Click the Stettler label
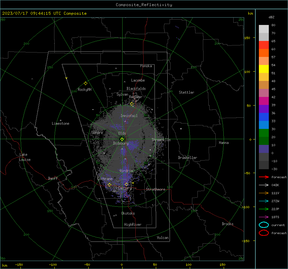The image size is (288, 269). coord(187,92)
